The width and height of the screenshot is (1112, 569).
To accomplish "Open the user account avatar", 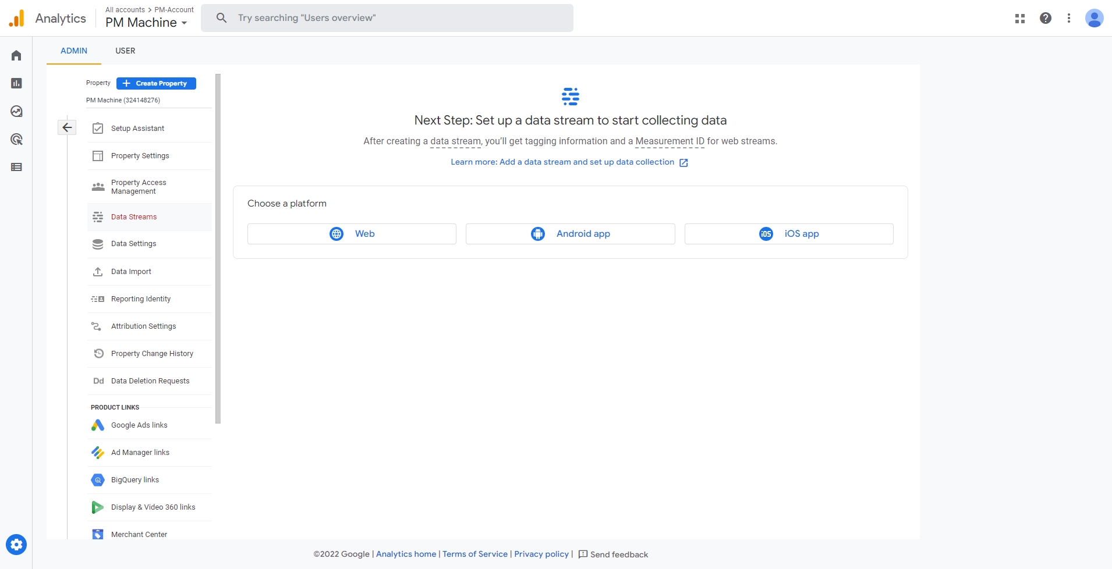I will [1095, 18].
